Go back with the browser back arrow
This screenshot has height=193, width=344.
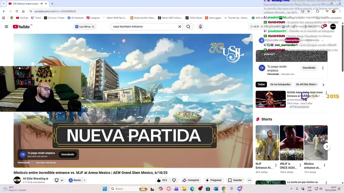(x=4, y=11)
